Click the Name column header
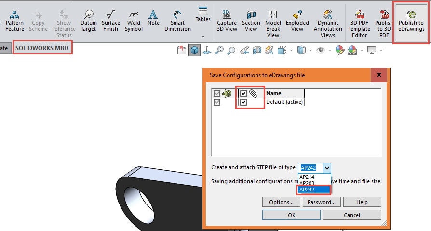The width and height of the screenshot is (431, 231). click(284, 93)
